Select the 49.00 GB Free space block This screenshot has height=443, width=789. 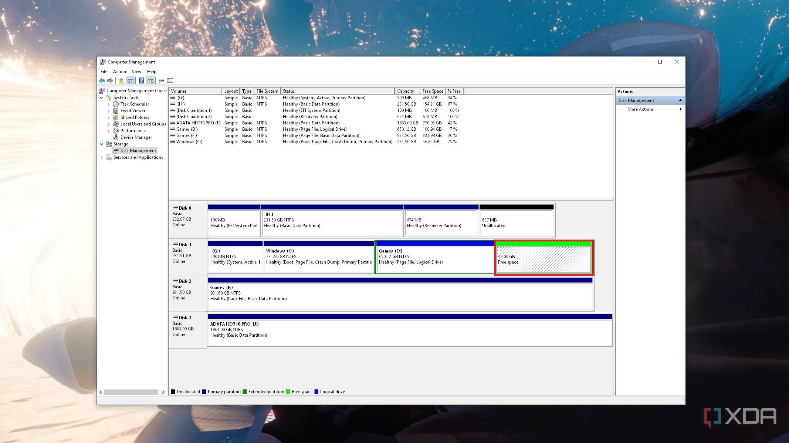[543, 257]
